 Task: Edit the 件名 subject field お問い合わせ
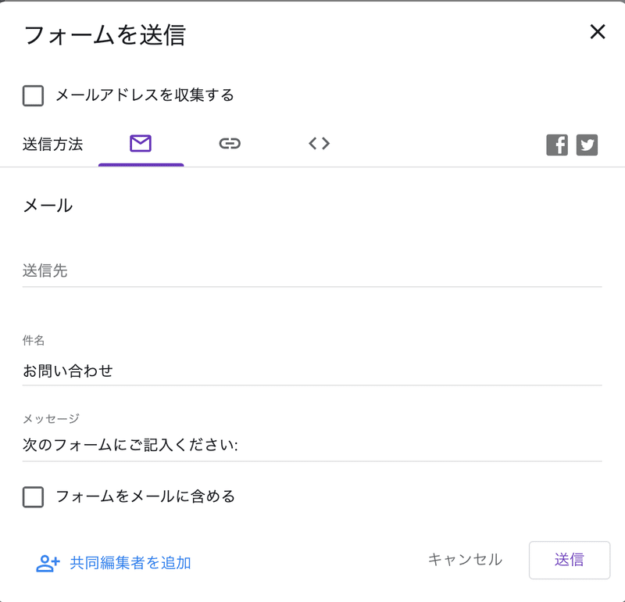(x=312, y=371)
